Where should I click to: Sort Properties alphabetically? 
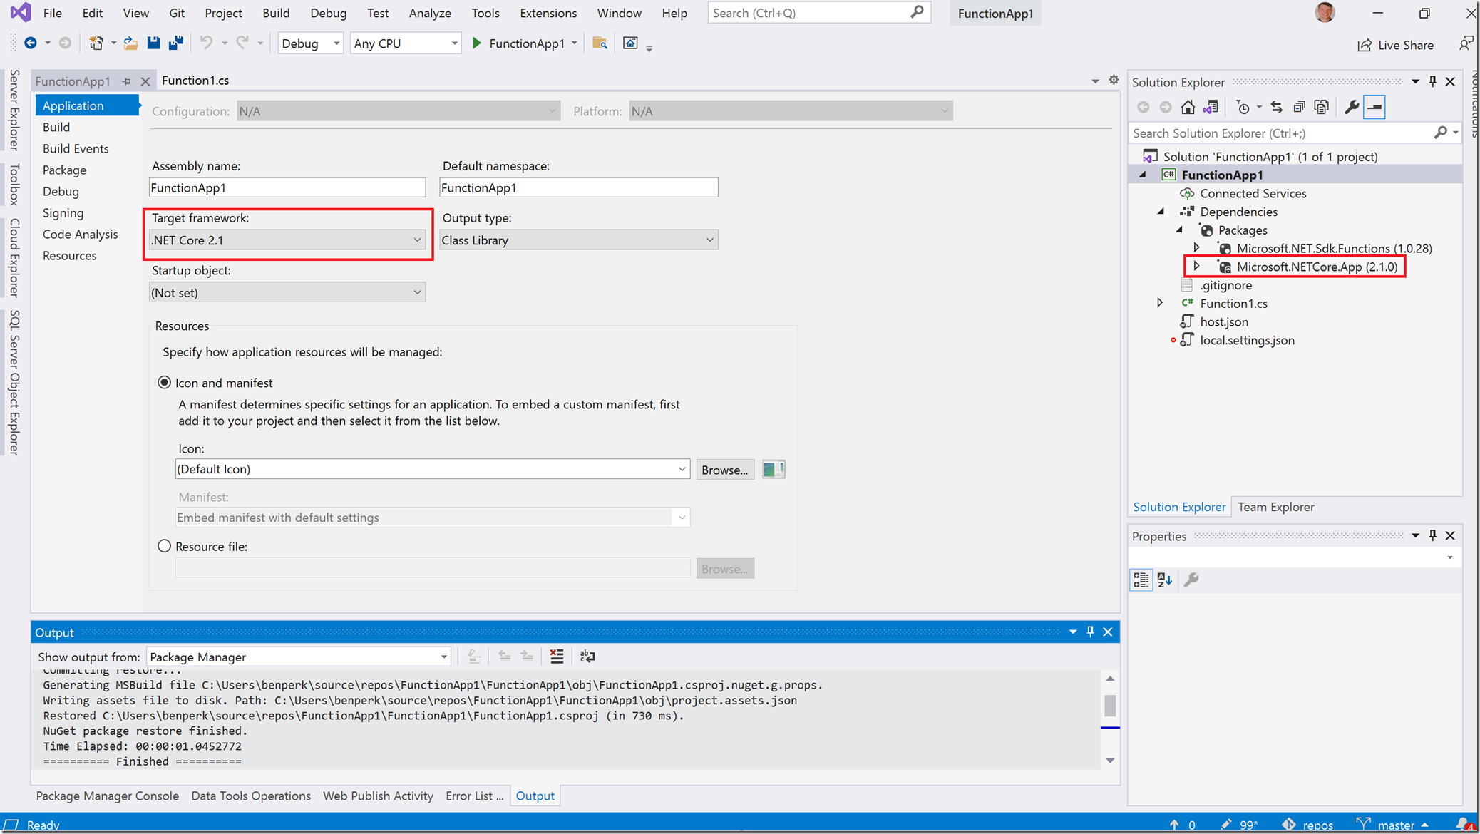pos(1165,580)
